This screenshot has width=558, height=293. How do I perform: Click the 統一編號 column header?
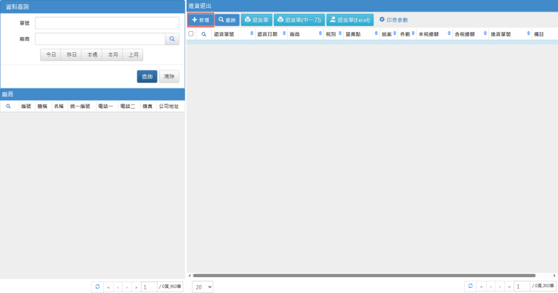coord(81,106)
